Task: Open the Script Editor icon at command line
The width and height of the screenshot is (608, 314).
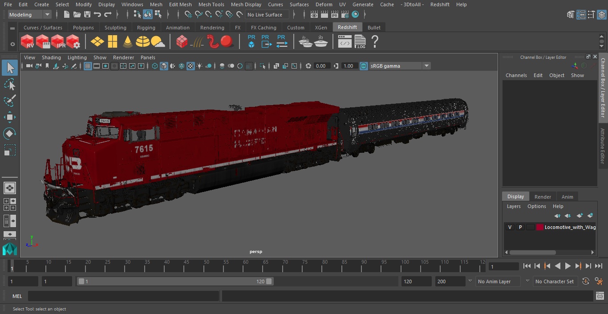Action: coord(600,296)
